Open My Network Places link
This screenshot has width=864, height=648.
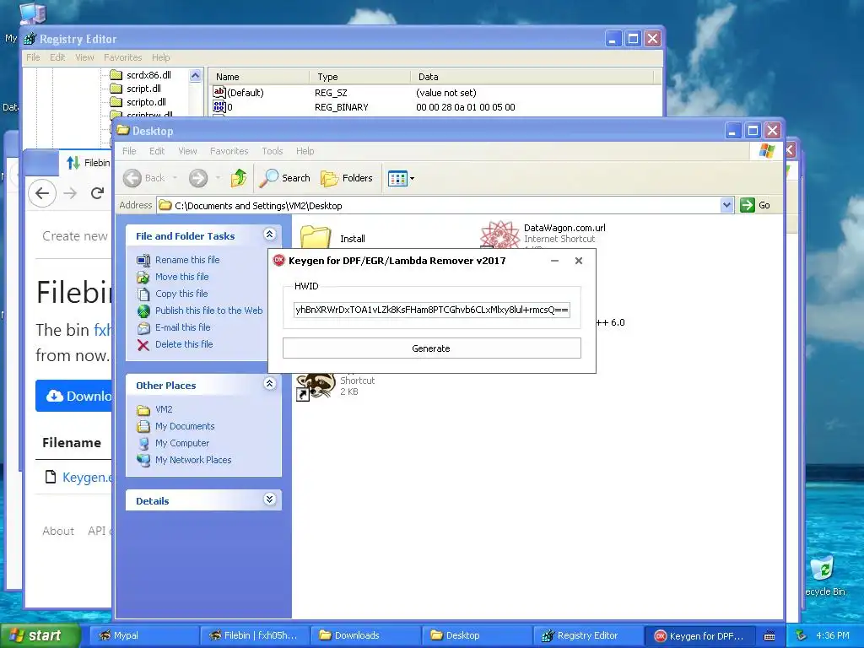click(193, 460)
